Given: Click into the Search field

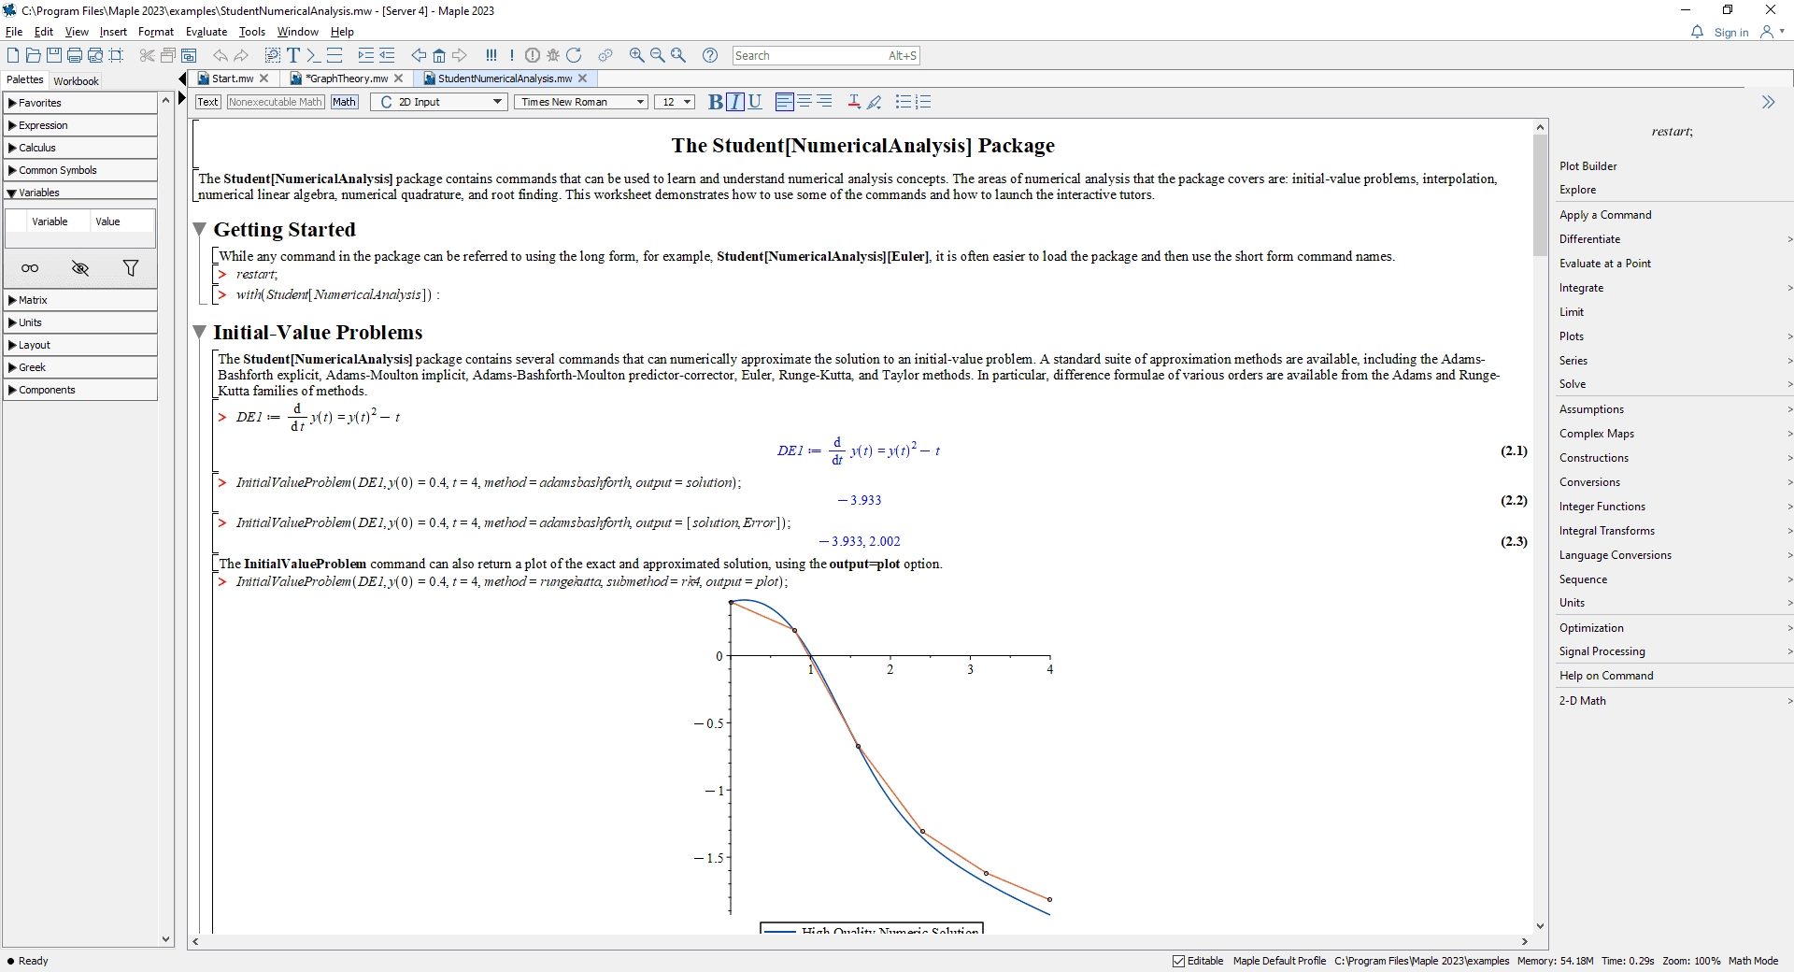Looking at the screenshot, I should (x=826, y=55).
